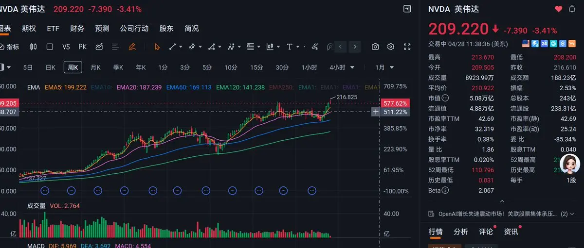Open the 简况 tab
Viewport: 584px width, 248px height.
point(192,29)
